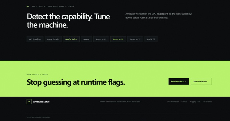Select the Neoverse N1 chip
Image resolution: width=230 pixels, height=121 pixels.
(101, 39)
